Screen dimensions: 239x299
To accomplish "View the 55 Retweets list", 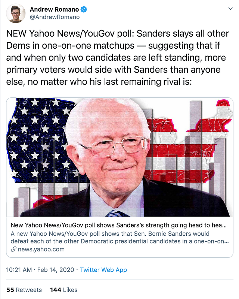I will pos(24,290).
